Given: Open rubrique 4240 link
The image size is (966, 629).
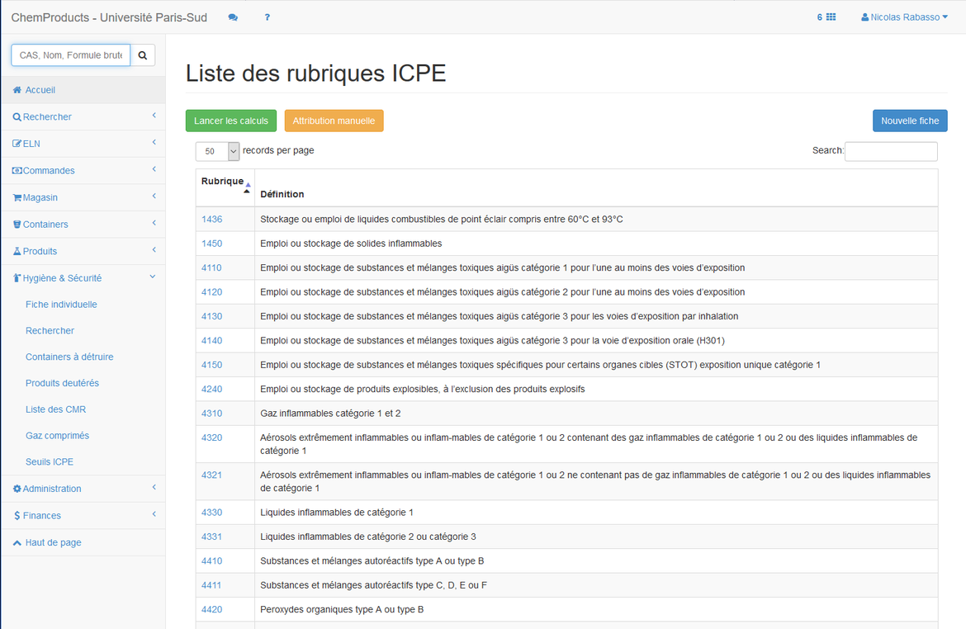Looking at the screenshot, I should (x=212, y=390).
